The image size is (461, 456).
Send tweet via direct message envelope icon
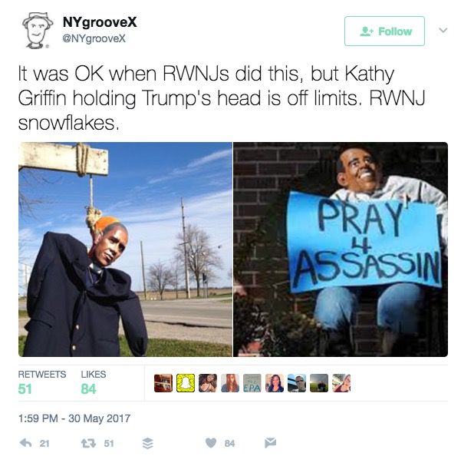pyautogui.click(x=270, y=442)
